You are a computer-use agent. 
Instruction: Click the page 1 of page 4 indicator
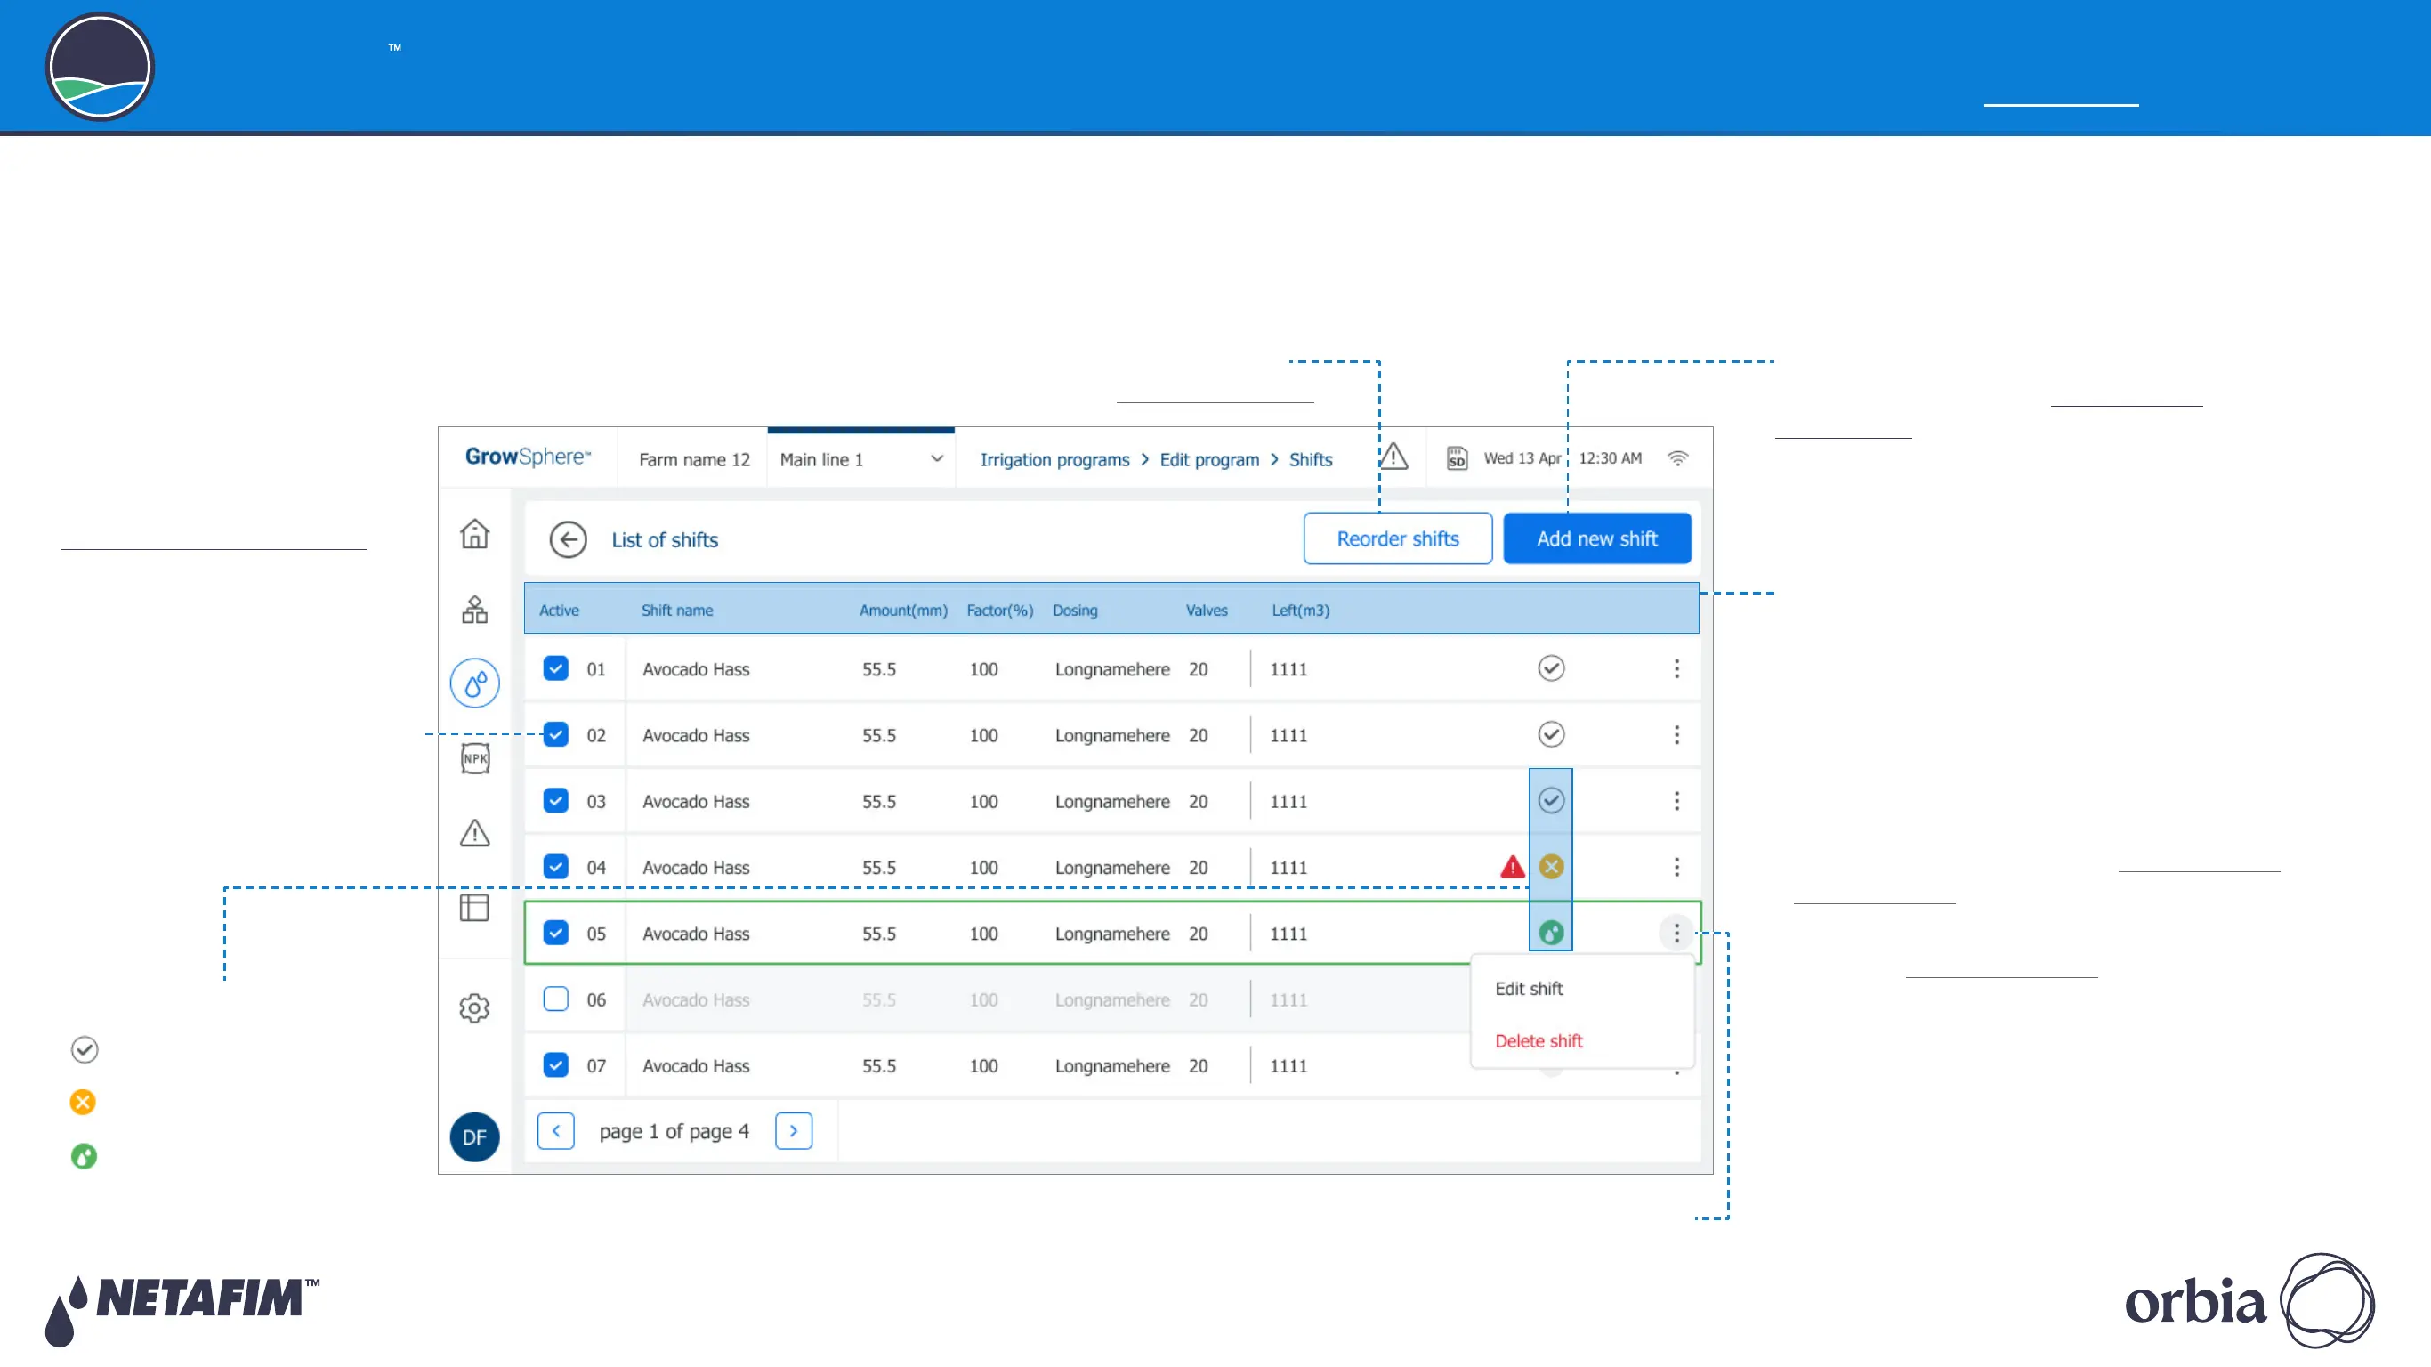coord(674,1131)
